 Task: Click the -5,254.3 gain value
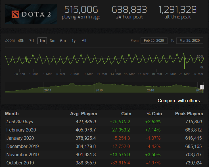[122, 138]
